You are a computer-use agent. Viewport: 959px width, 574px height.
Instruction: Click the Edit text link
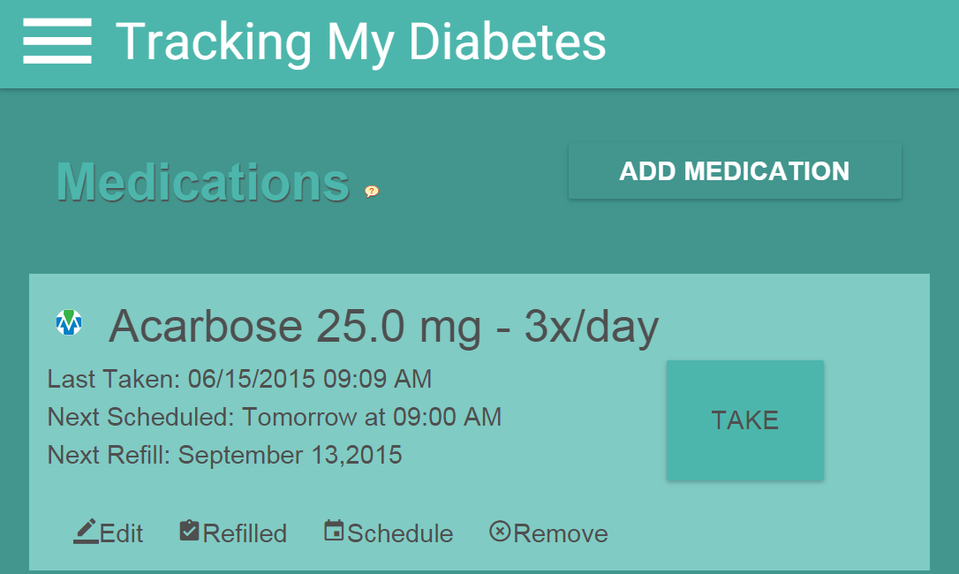coord(122,533)
